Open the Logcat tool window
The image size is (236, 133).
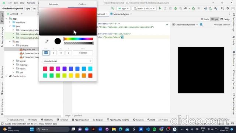pos(98,120)
